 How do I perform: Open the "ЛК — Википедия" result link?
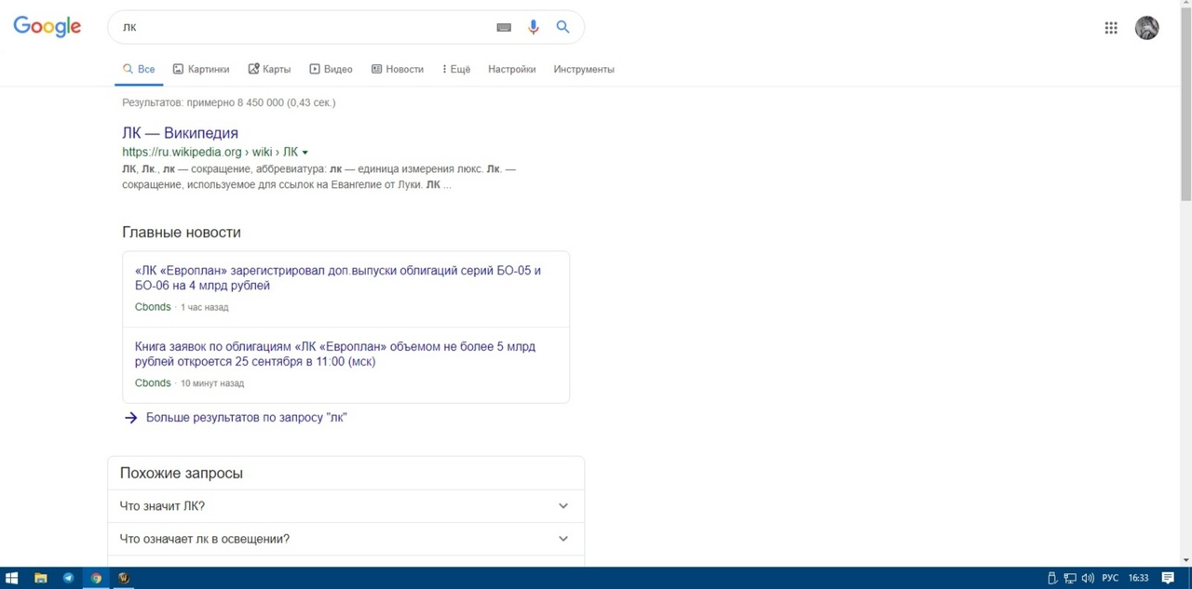(180, 133)
